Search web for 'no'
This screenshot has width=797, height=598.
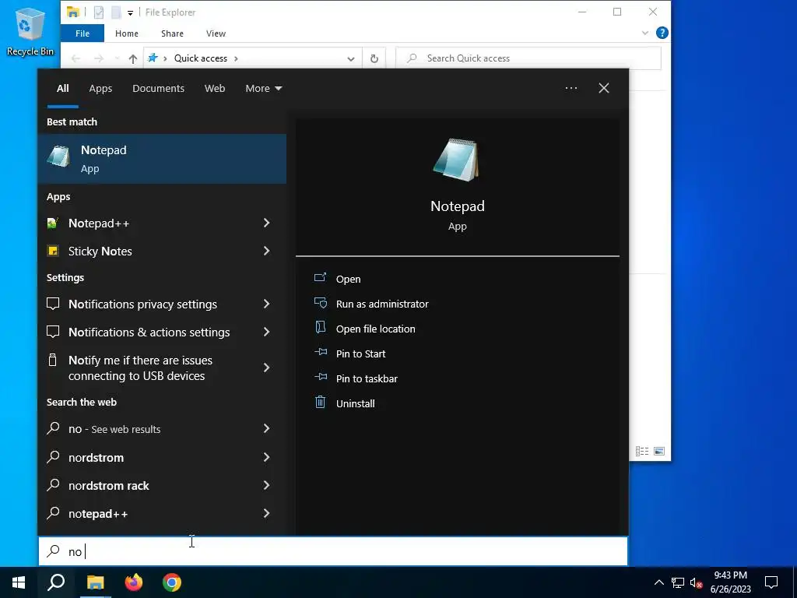pyautogui.click(x=151, y=429)
